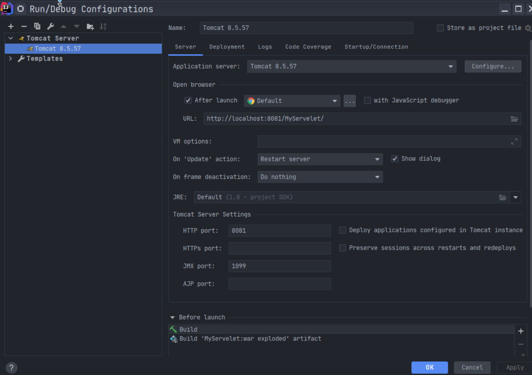Toggle Store as project file checkbox
Image resolution: width=532 pixels, height=375 pixels.
[x=440, y=28]
